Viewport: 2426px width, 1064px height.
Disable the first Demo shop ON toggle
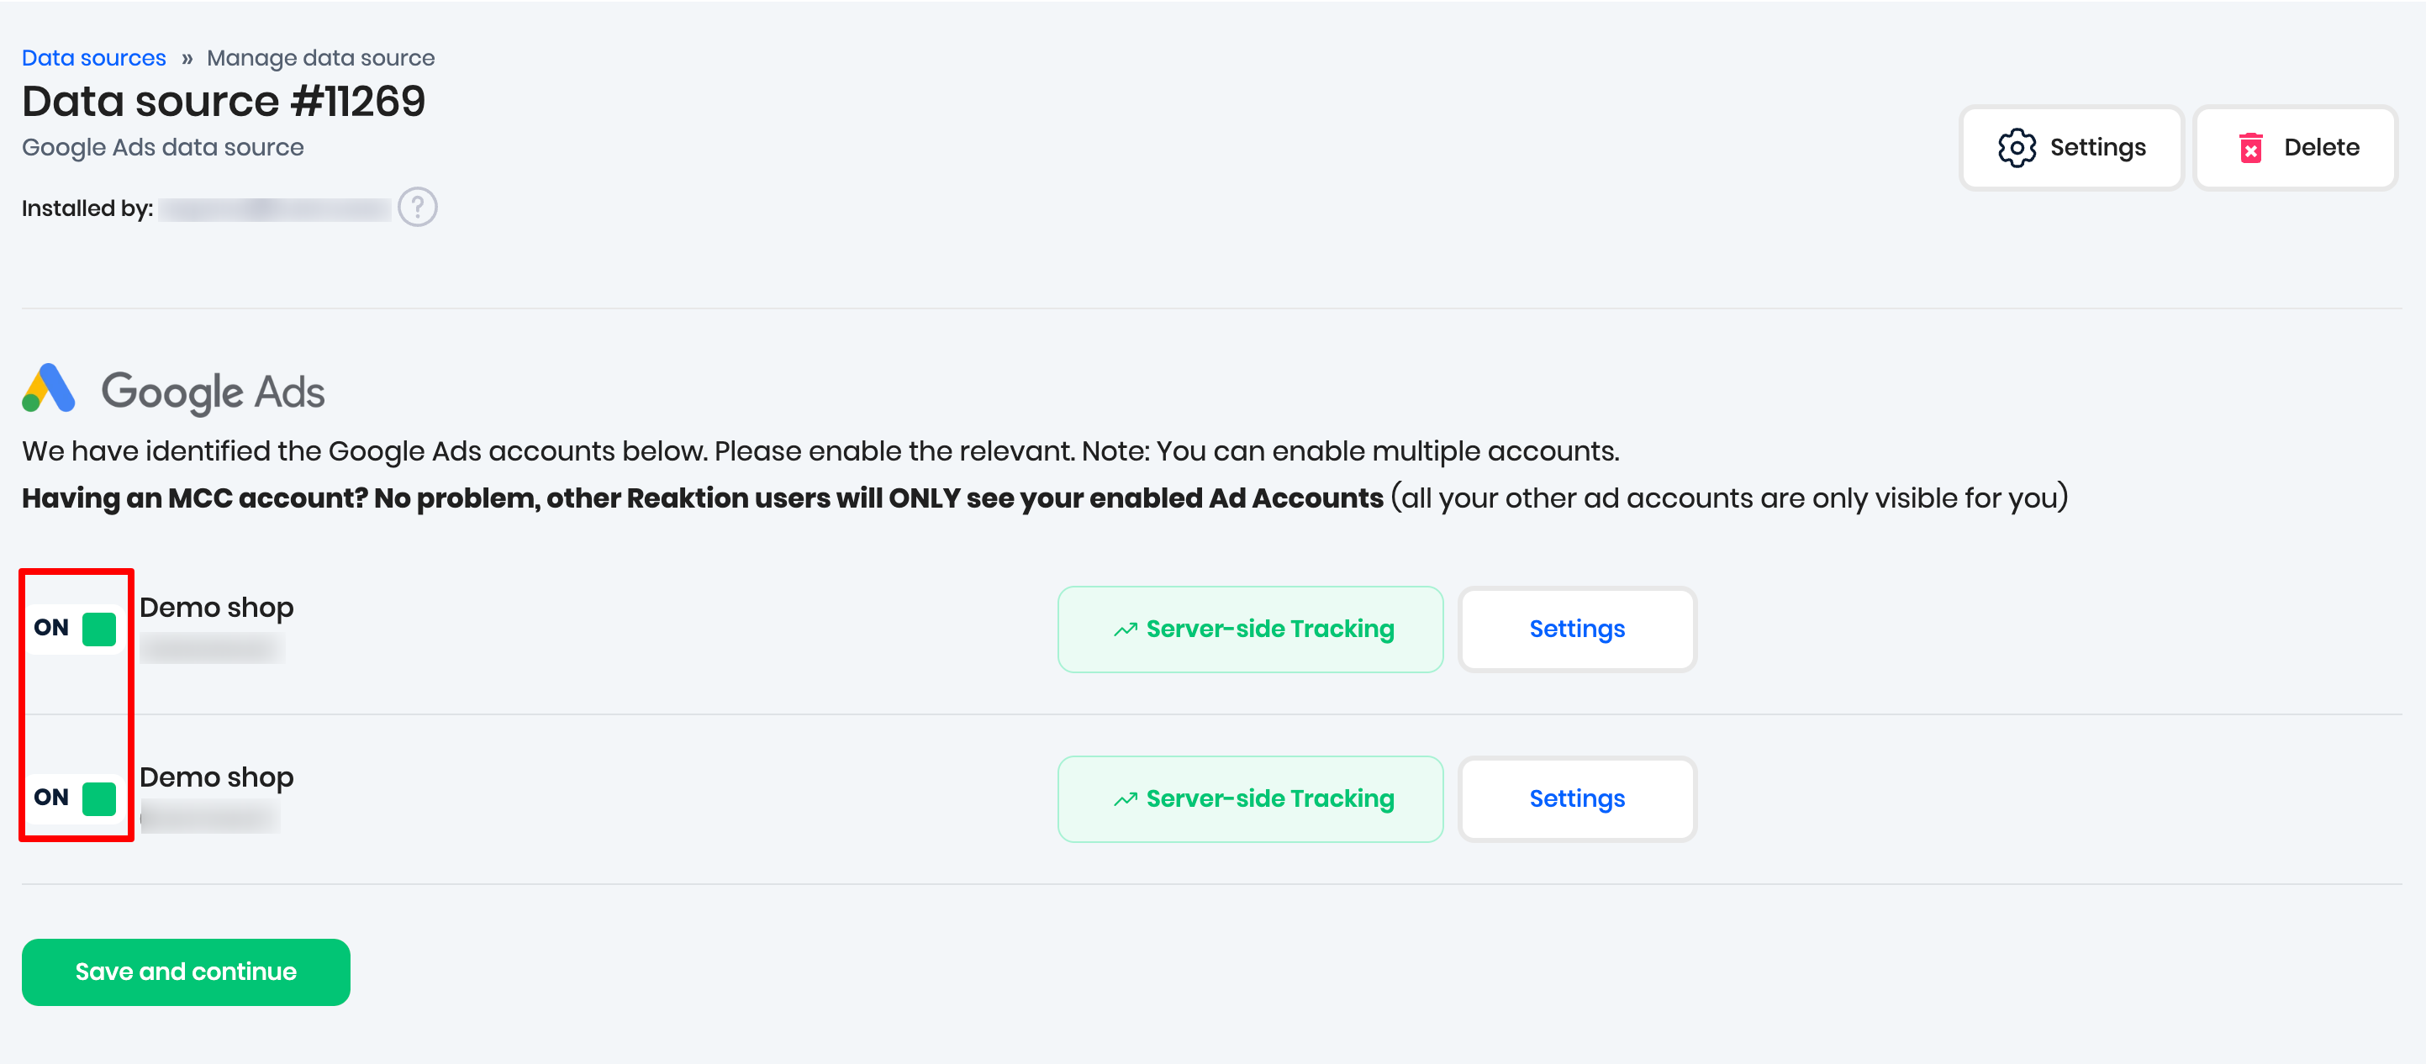(76, 629)
